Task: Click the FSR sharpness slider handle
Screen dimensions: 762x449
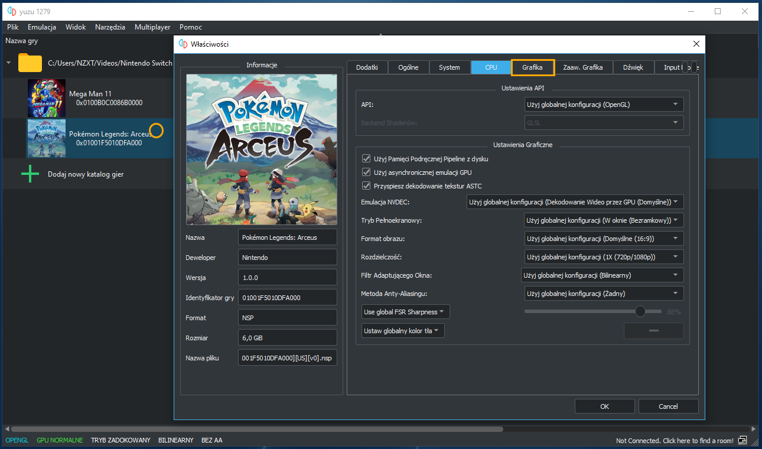Action: (x=640, y=311)
